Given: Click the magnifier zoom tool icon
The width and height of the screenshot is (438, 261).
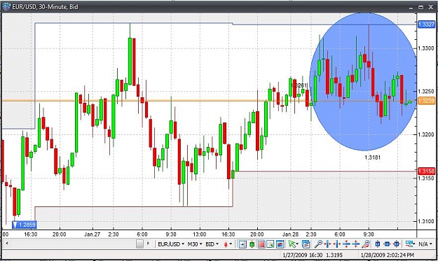Looking at the screenshot, I should (x=319, y=244).
